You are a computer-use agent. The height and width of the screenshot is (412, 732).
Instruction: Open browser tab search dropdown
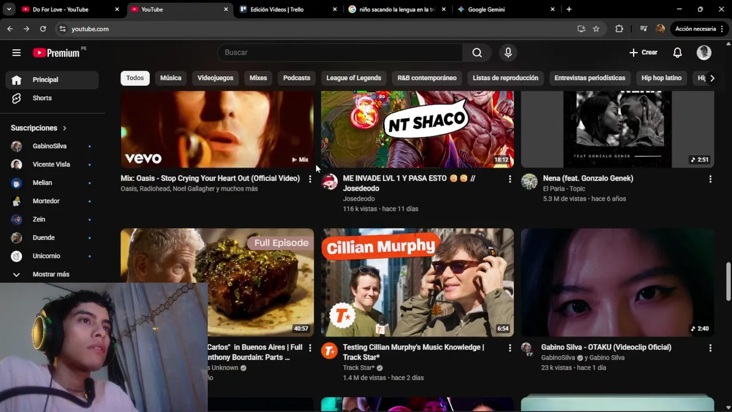(x=9, y=9)
